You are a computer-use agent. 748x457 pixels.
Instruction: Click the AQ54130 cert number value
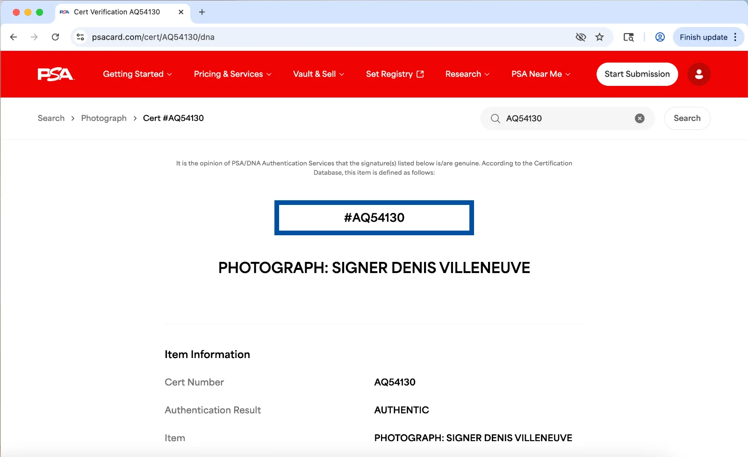click(x=395, y=382)
